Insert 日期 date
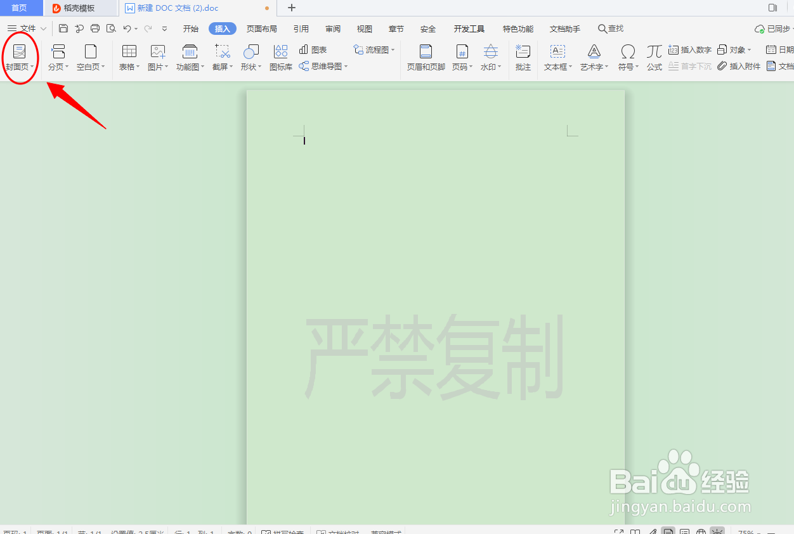Viewport: 794px width, 534px height. click(x=780, y=49)
